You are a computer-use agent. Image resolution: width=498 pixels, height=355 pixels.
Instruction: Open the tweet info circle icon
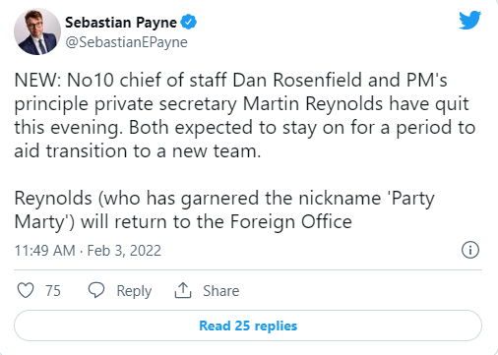click(x=470, y=250)
